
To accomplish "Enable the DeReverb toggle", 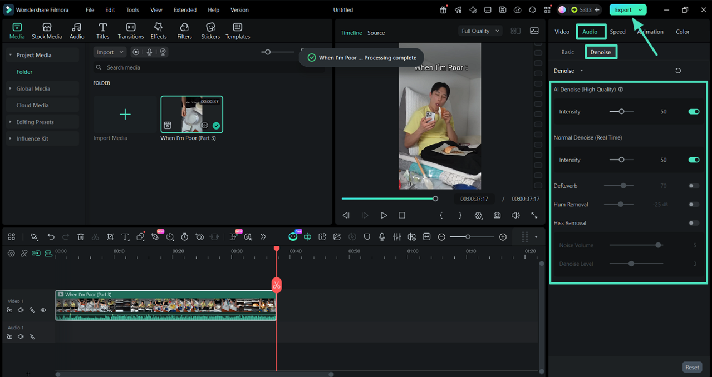I will 694,186.
